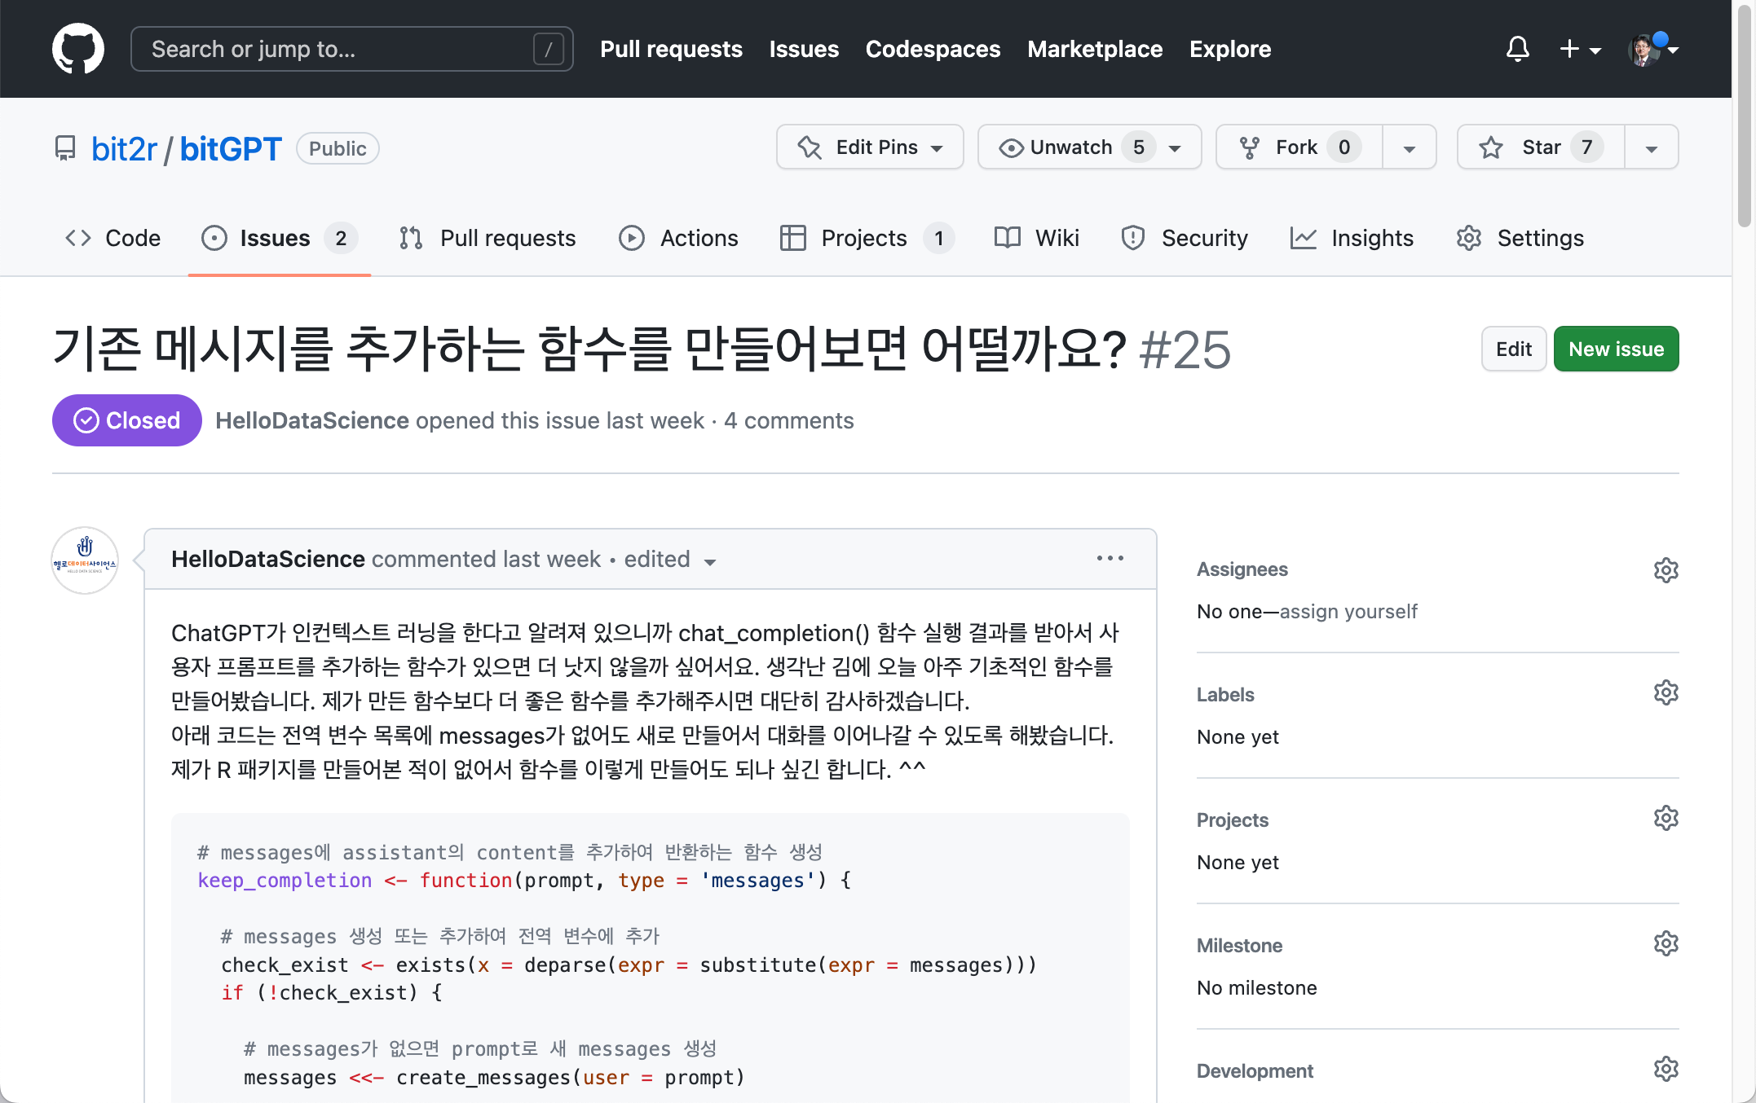Click HelloDataScience avatar image
1756x1103 pixels.
(x=85, y=560)
